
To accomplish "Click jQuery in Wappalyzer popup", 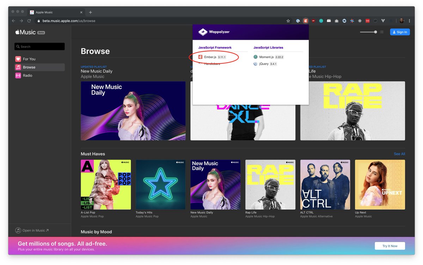I will pos(264,64).
